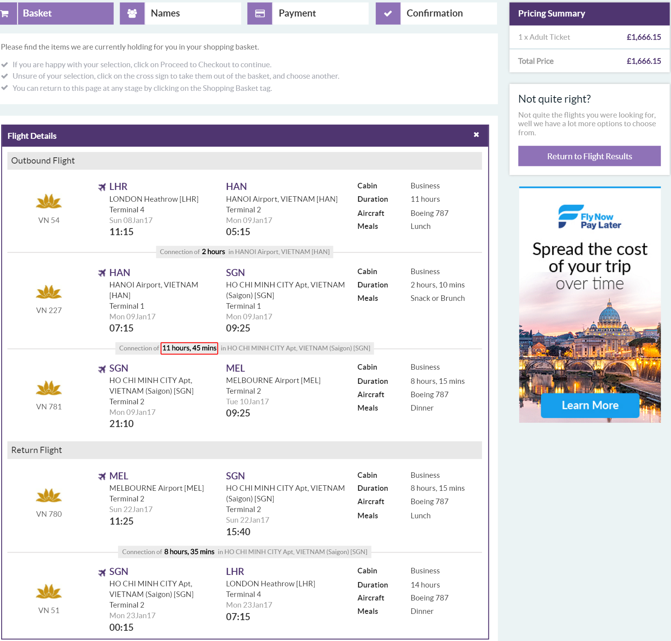
Task: Click the plane icon next to LHR departure
Action: 102,187
